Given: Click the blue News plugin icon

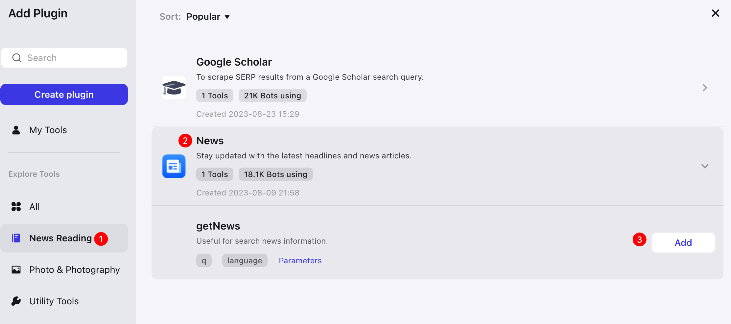Looking at the screenshot, I should pyautogui.click(x=174, y=166).
